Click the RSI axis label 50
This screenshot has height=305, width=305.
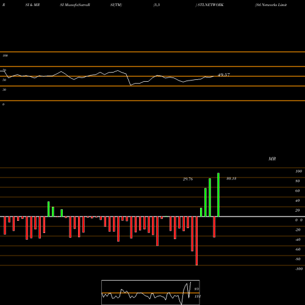click(4, 80)
